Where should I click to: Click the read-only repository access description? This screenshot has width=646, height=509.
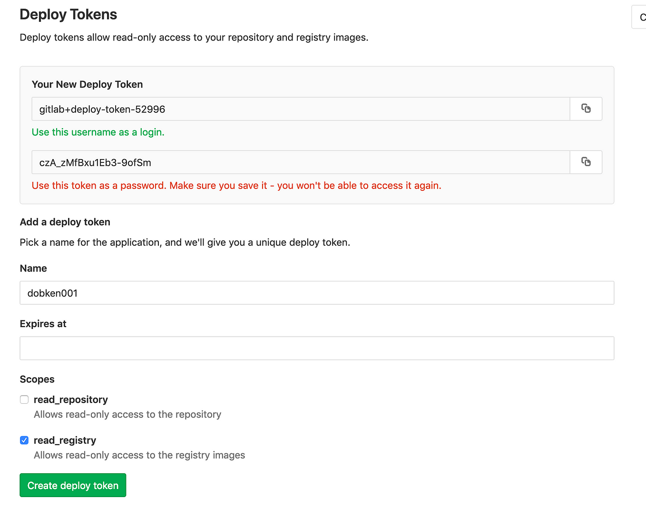[127, 414]
